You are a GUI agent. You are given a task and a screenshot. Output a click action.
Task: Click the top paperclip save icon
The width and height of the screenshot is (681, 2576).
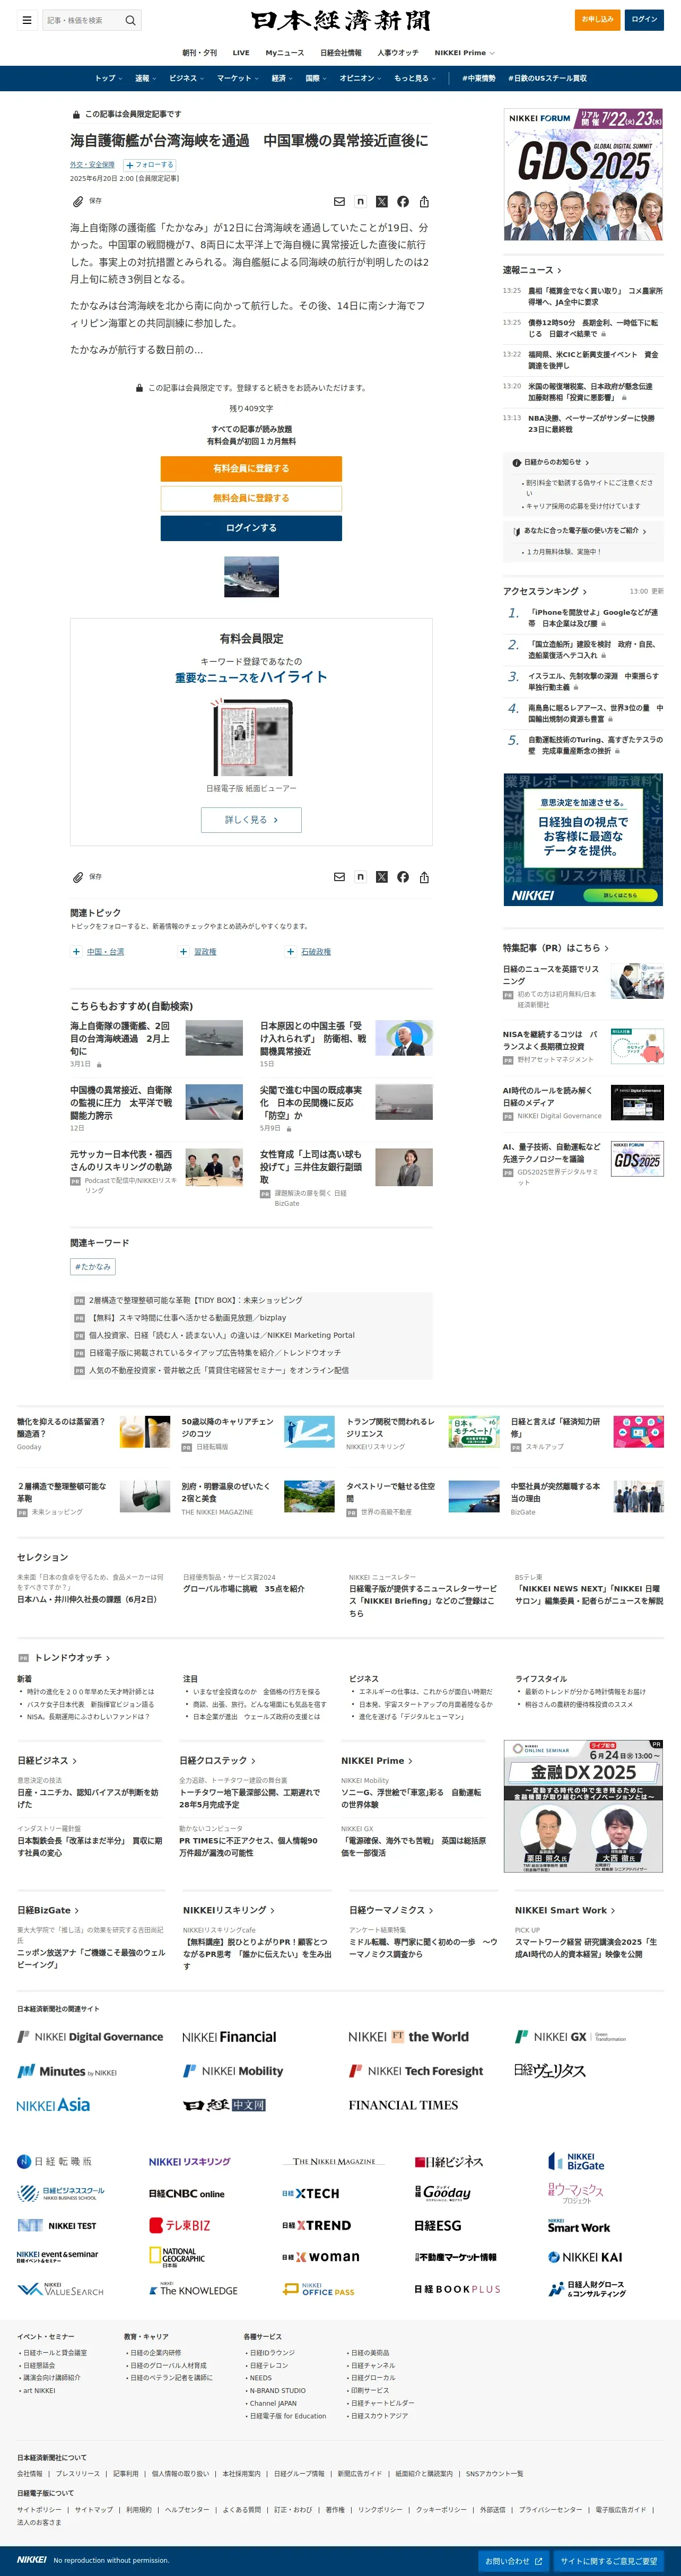coord(77,201)
